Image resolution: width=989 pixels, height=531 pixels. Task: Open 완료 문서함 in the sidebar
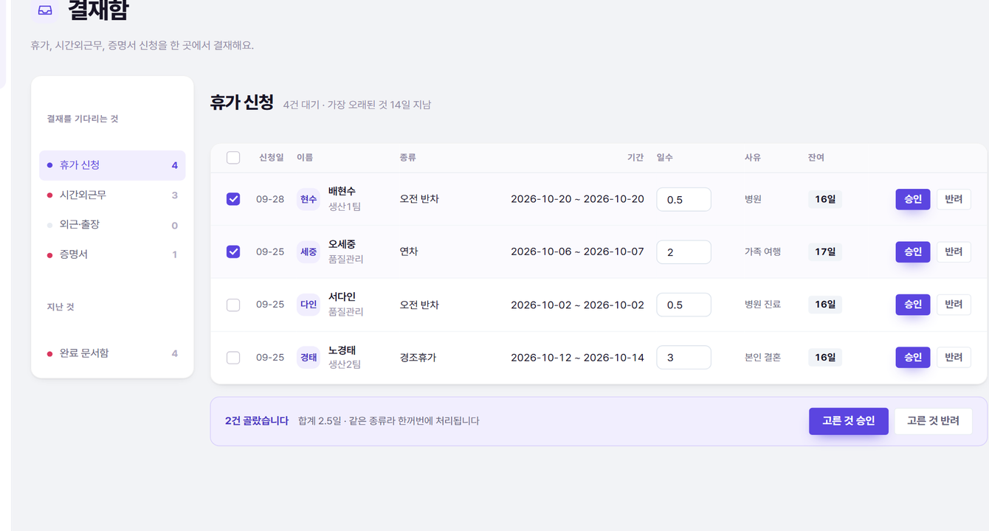tap(112, 353)
